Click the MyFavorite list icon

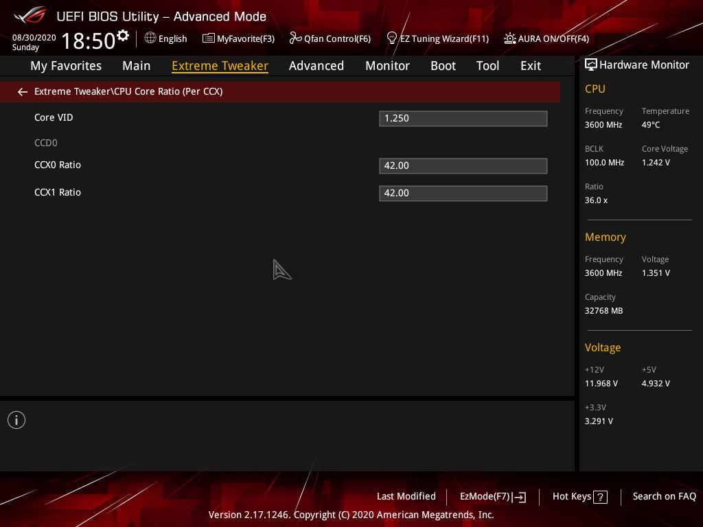click(x=209, y=38)
